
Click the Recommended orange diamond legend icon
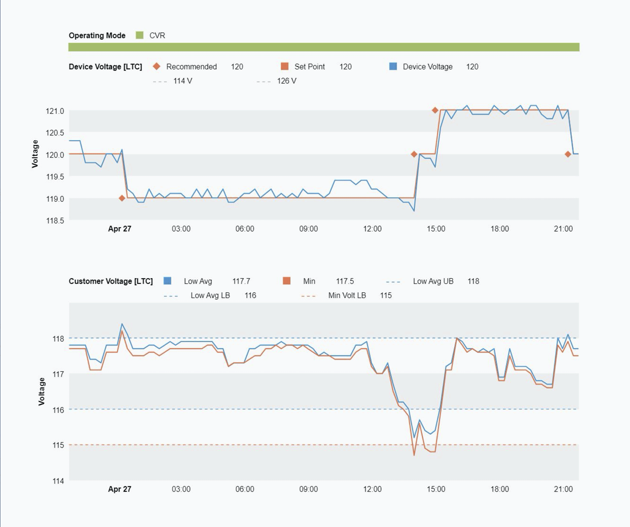tap(156, 67)
